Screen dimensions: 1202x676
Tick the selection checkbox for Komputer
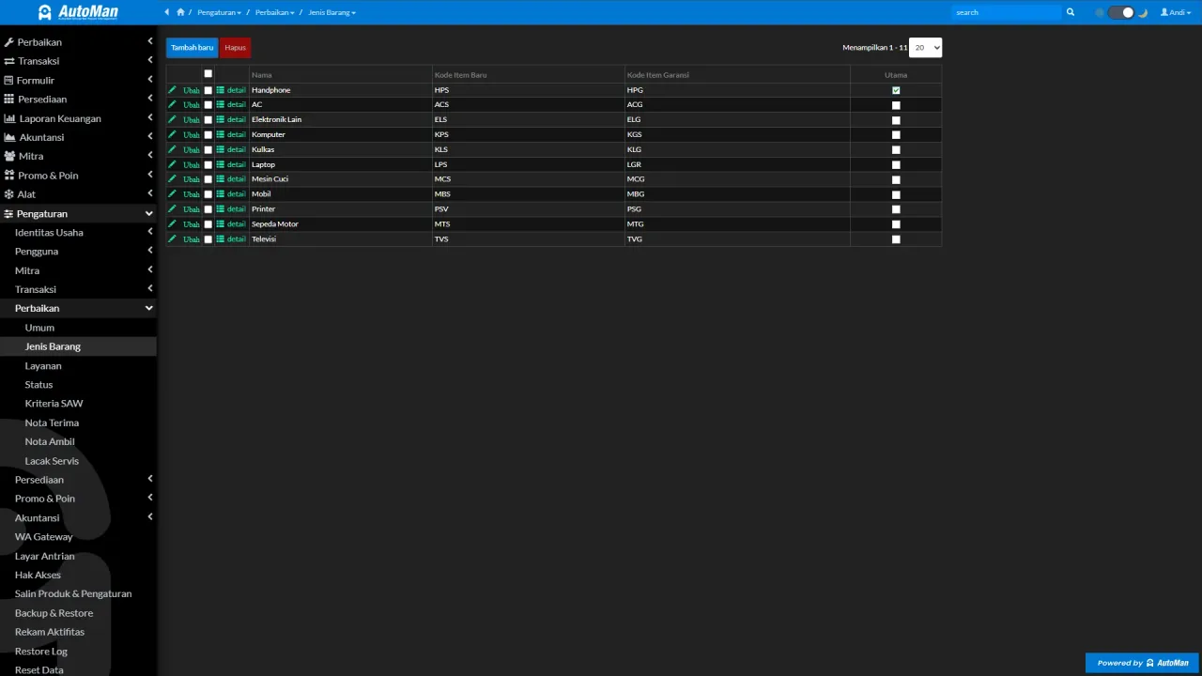[208, 135]
